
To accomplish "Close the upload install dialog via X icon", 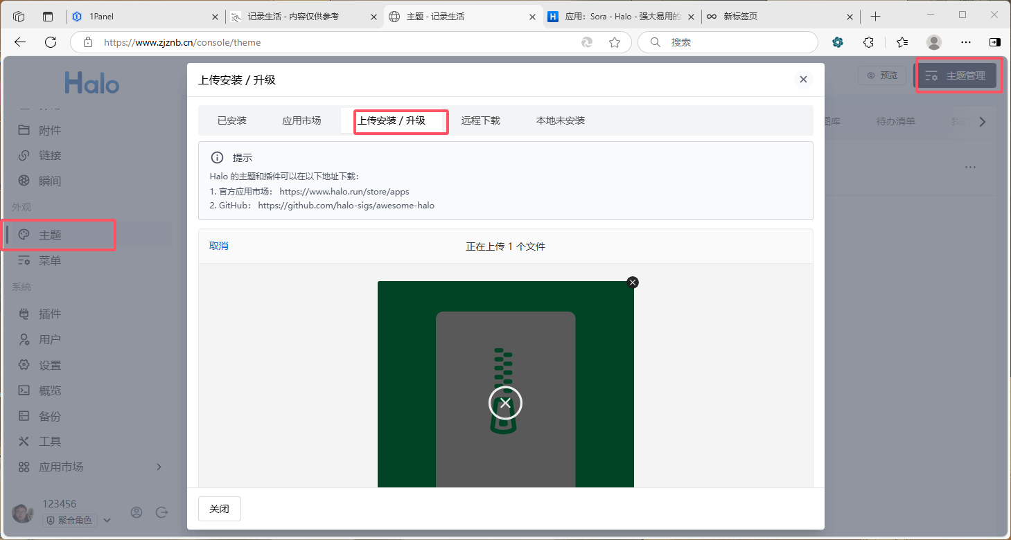I will pos(803,80).
